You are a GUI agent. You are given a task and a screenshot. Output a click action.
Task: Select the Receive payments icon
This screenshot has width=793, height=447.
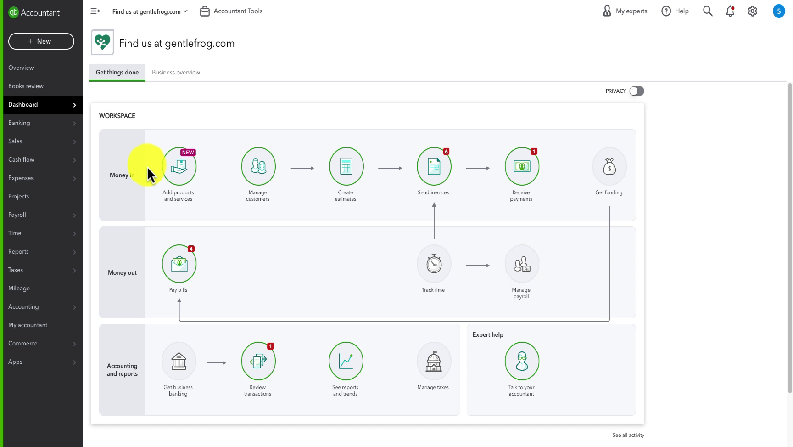(x=522, y=166)
